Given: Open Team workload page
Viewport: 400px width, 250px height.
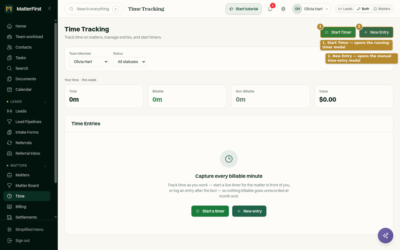Looking at the screenshot, I should pos(27,37).
